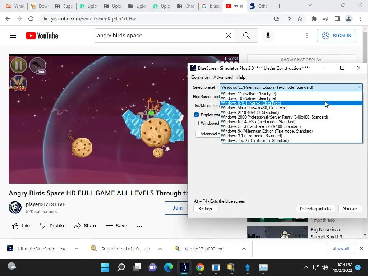This screenshot has height=276, width=368.
Task: Open the YouTube hamburger guide menu
Action: pos(13,36)
